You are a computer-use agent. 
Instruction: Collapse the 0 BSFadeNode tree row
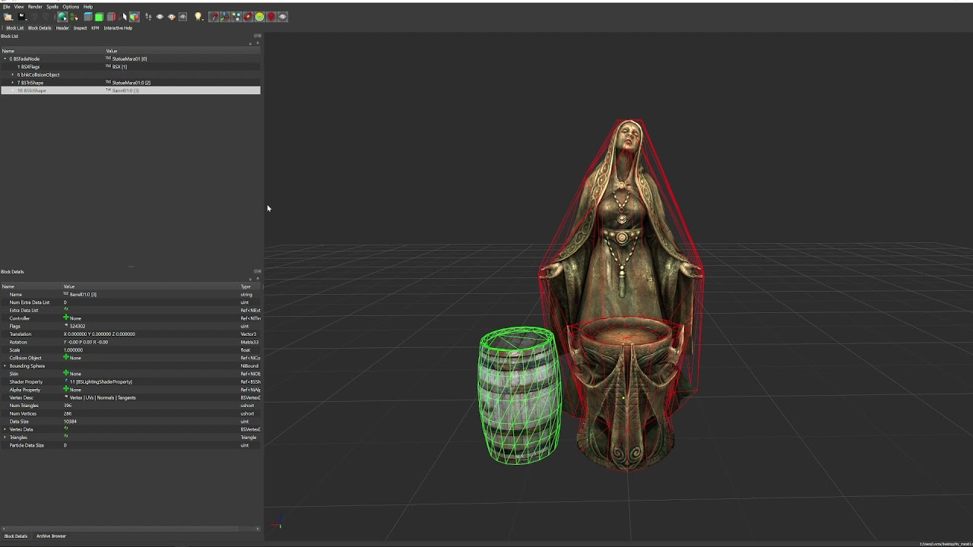(x=5, y=58)
